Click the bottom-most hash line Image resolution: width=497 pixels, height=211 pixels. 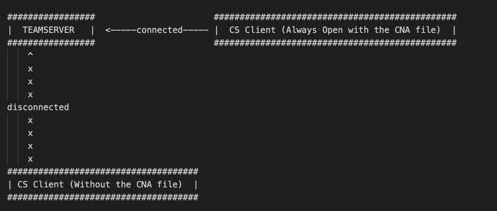click(x=103, y=197)
